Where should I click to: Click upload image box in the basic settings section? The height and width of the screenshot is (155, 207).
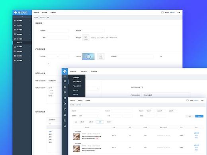pyautogui.click(x=86, y=38)
